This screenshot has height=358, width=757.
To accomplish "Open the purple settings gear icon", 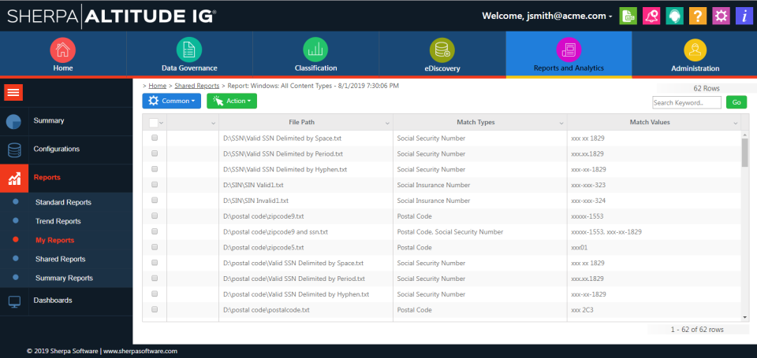I will click(721, 16).
